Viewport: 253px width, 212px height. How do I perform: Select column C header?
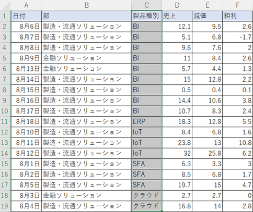point(146,5)
